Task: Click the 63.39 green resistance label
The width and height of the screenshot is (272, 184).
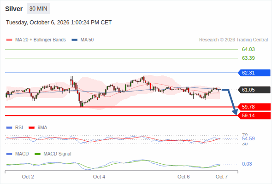Action: [248, 58]
